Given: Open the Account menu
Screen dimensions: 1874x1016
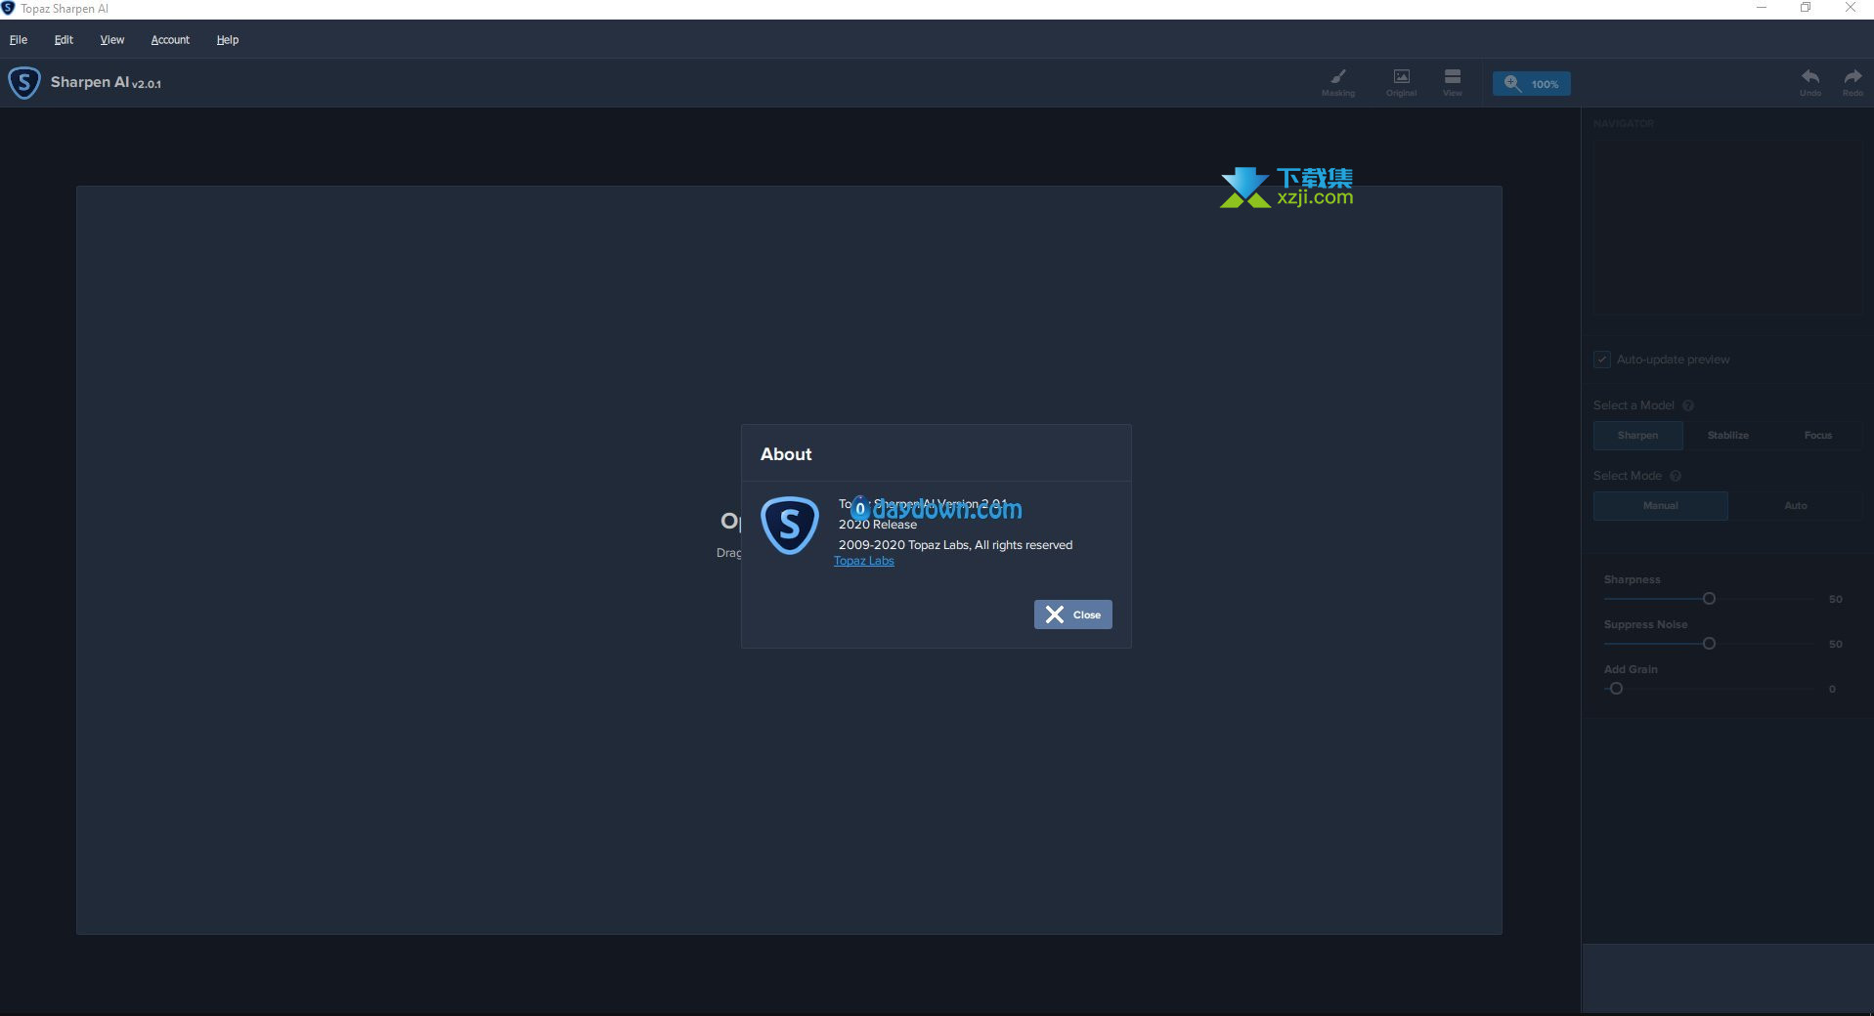Looking at the screenshot, I should [x=170, y=40].
